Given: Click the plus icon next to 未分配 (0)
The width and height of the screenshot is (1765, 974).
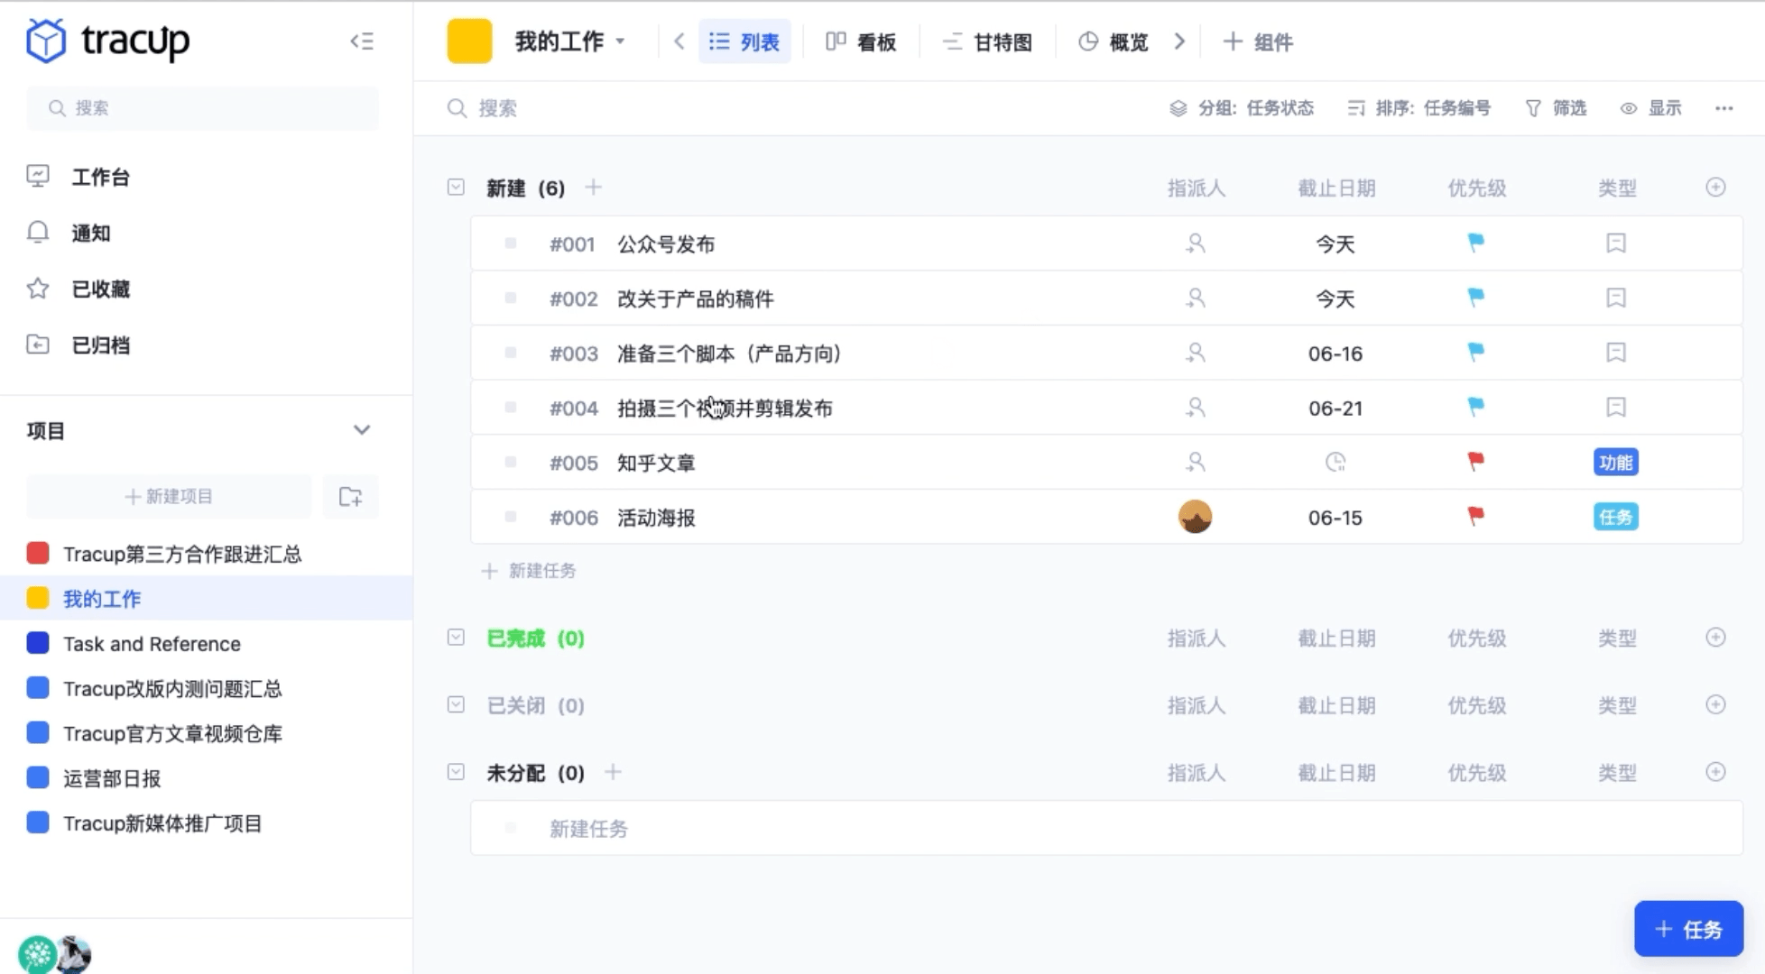Looking at the screenshot, I should coord(613,772).
